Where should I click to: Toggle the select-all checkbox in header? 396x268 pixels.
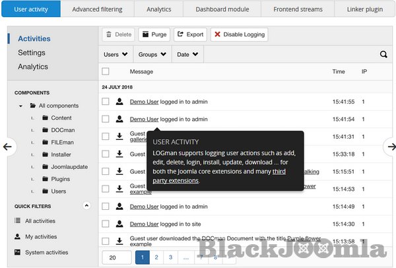click(x=106, y=71)
